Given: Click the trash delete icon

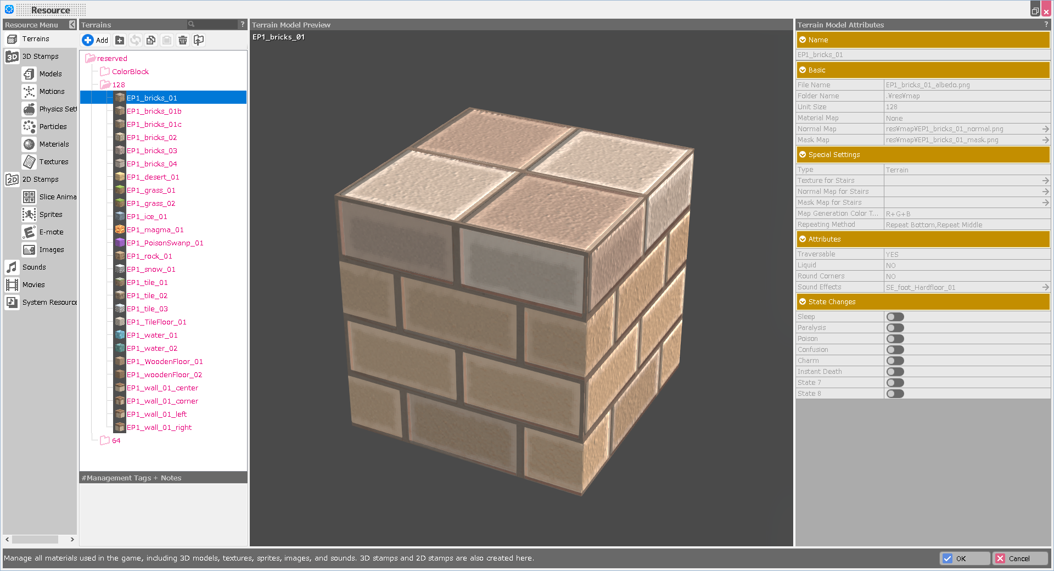Looking at the screenshot, I should [x=183, y=40].
